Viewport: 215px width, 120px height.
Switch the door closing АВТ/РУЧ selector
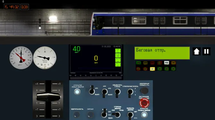click(130, 115)
